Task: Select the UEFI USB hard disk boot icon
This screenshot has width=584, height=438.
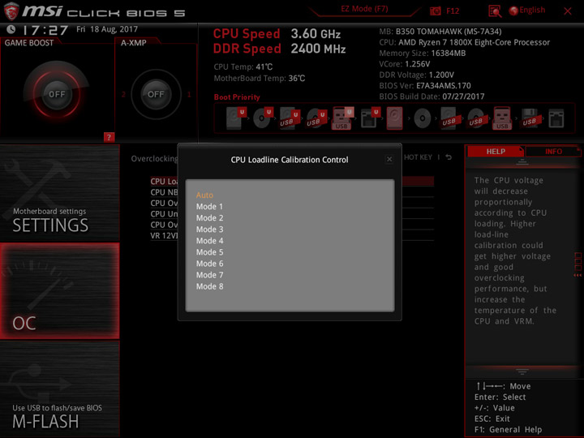Action: coord(290,118)
